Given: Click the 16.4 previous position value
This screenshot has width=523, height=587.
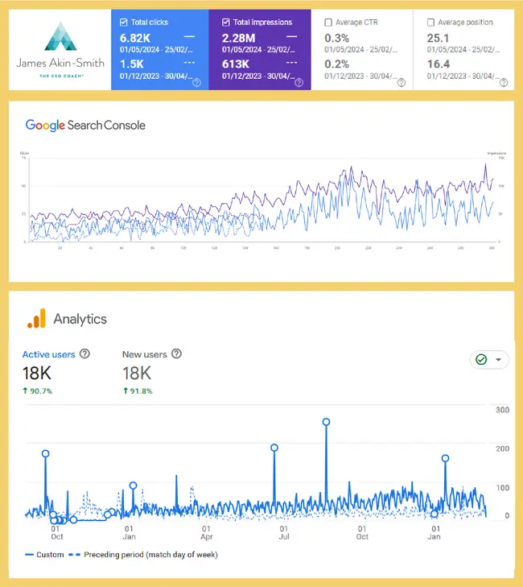Looking at the screenshot, I should pyautogui.click(x=439, y=64).
